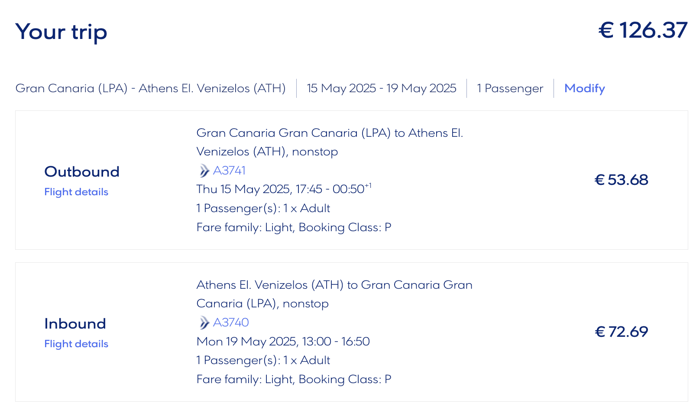Click the Gran Canaria - Athens route summary
This screenshot has height=413, width=693.
[150, 88]
